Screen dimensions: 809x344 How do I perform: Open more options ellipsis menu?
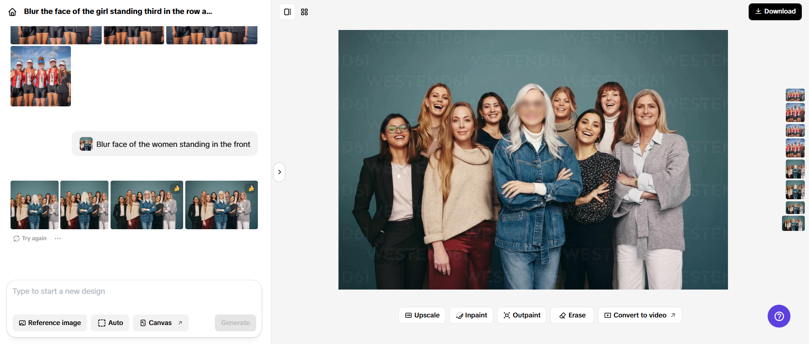58,238
